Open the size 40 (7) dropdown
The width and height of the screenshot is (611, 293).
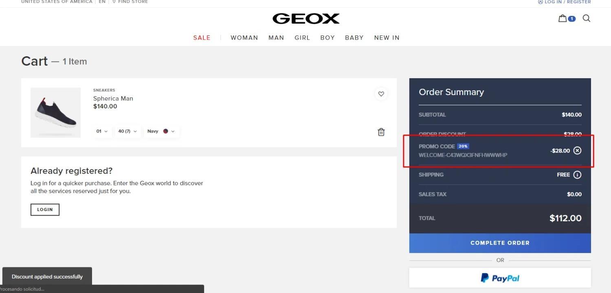pos(127,131)
